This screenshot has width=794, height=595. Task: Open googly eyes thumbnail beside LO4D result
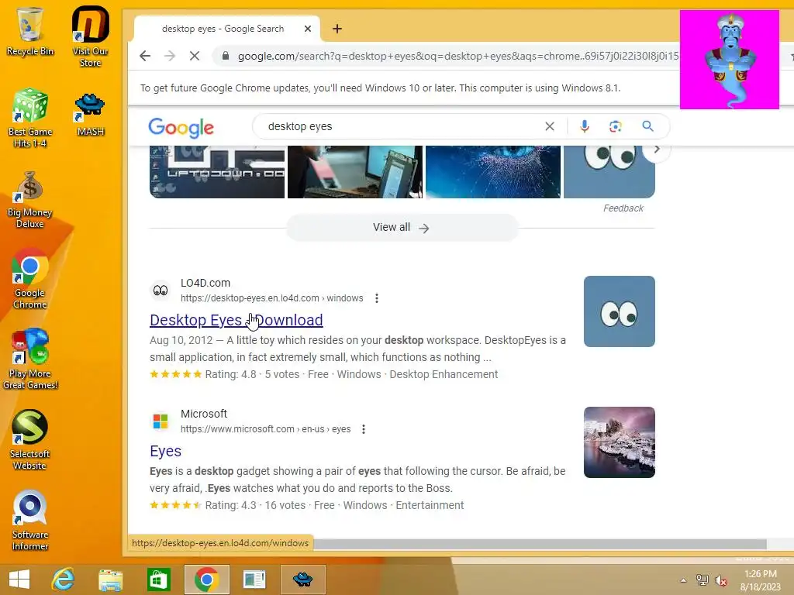pyautogui.click(x=620, y=311)
